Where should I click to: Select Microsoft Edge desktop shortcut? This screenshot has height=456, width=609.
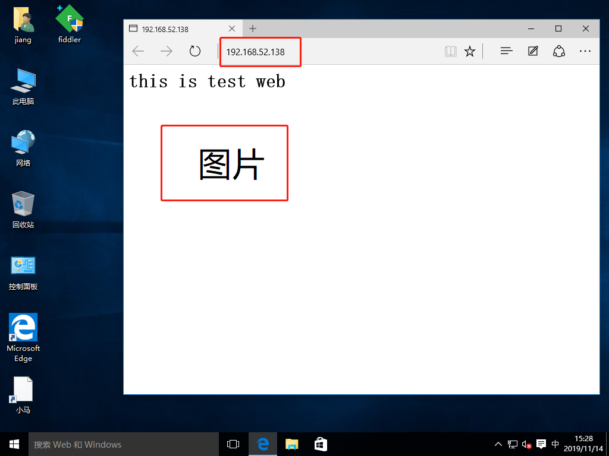click(23, 338)
